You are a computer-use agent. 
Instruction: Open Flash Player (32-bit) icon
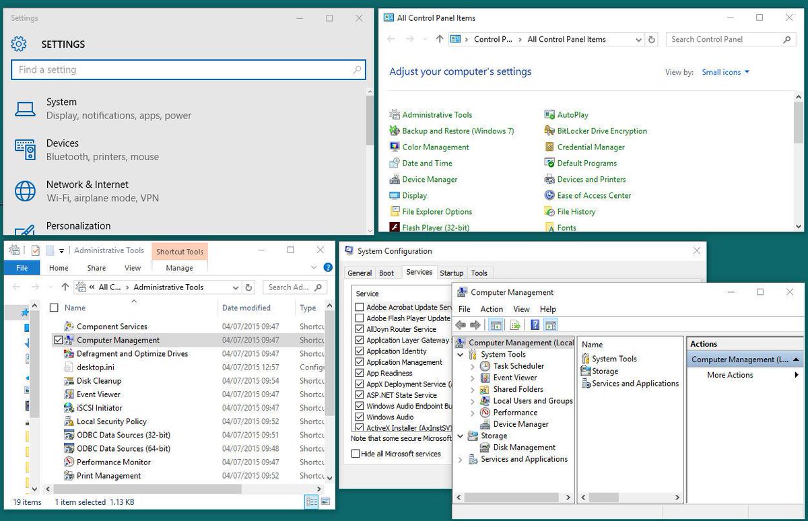pyautogui.click(x=395, y=228)
